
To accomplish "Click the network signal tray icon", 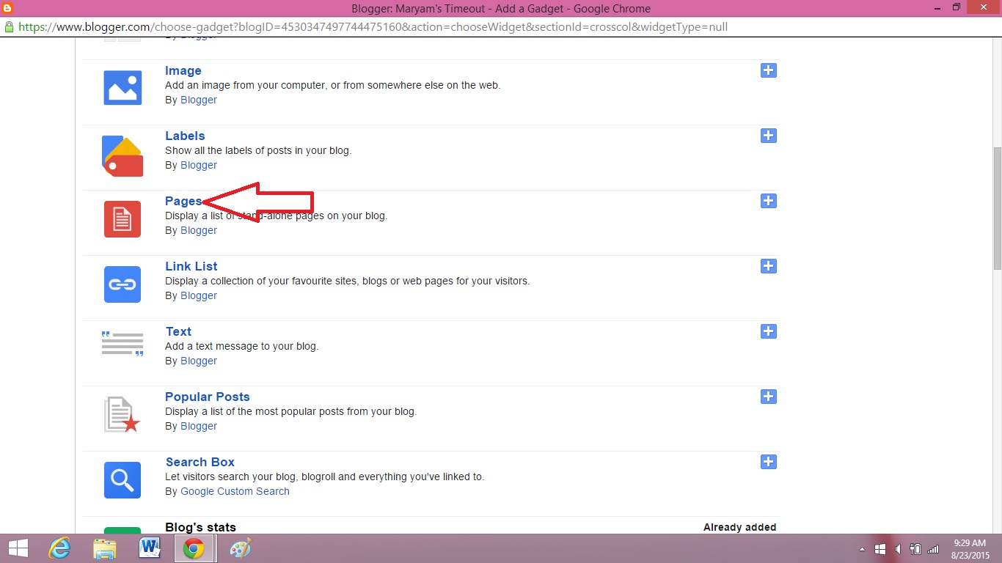I will (x=933, y=548).
